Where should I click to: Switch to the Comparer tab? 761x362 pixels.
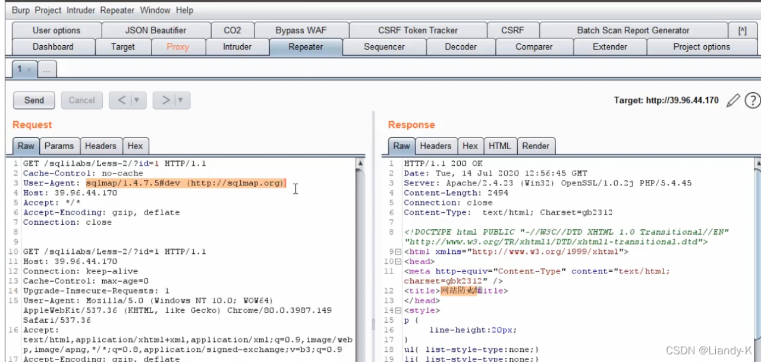[534, 47]
